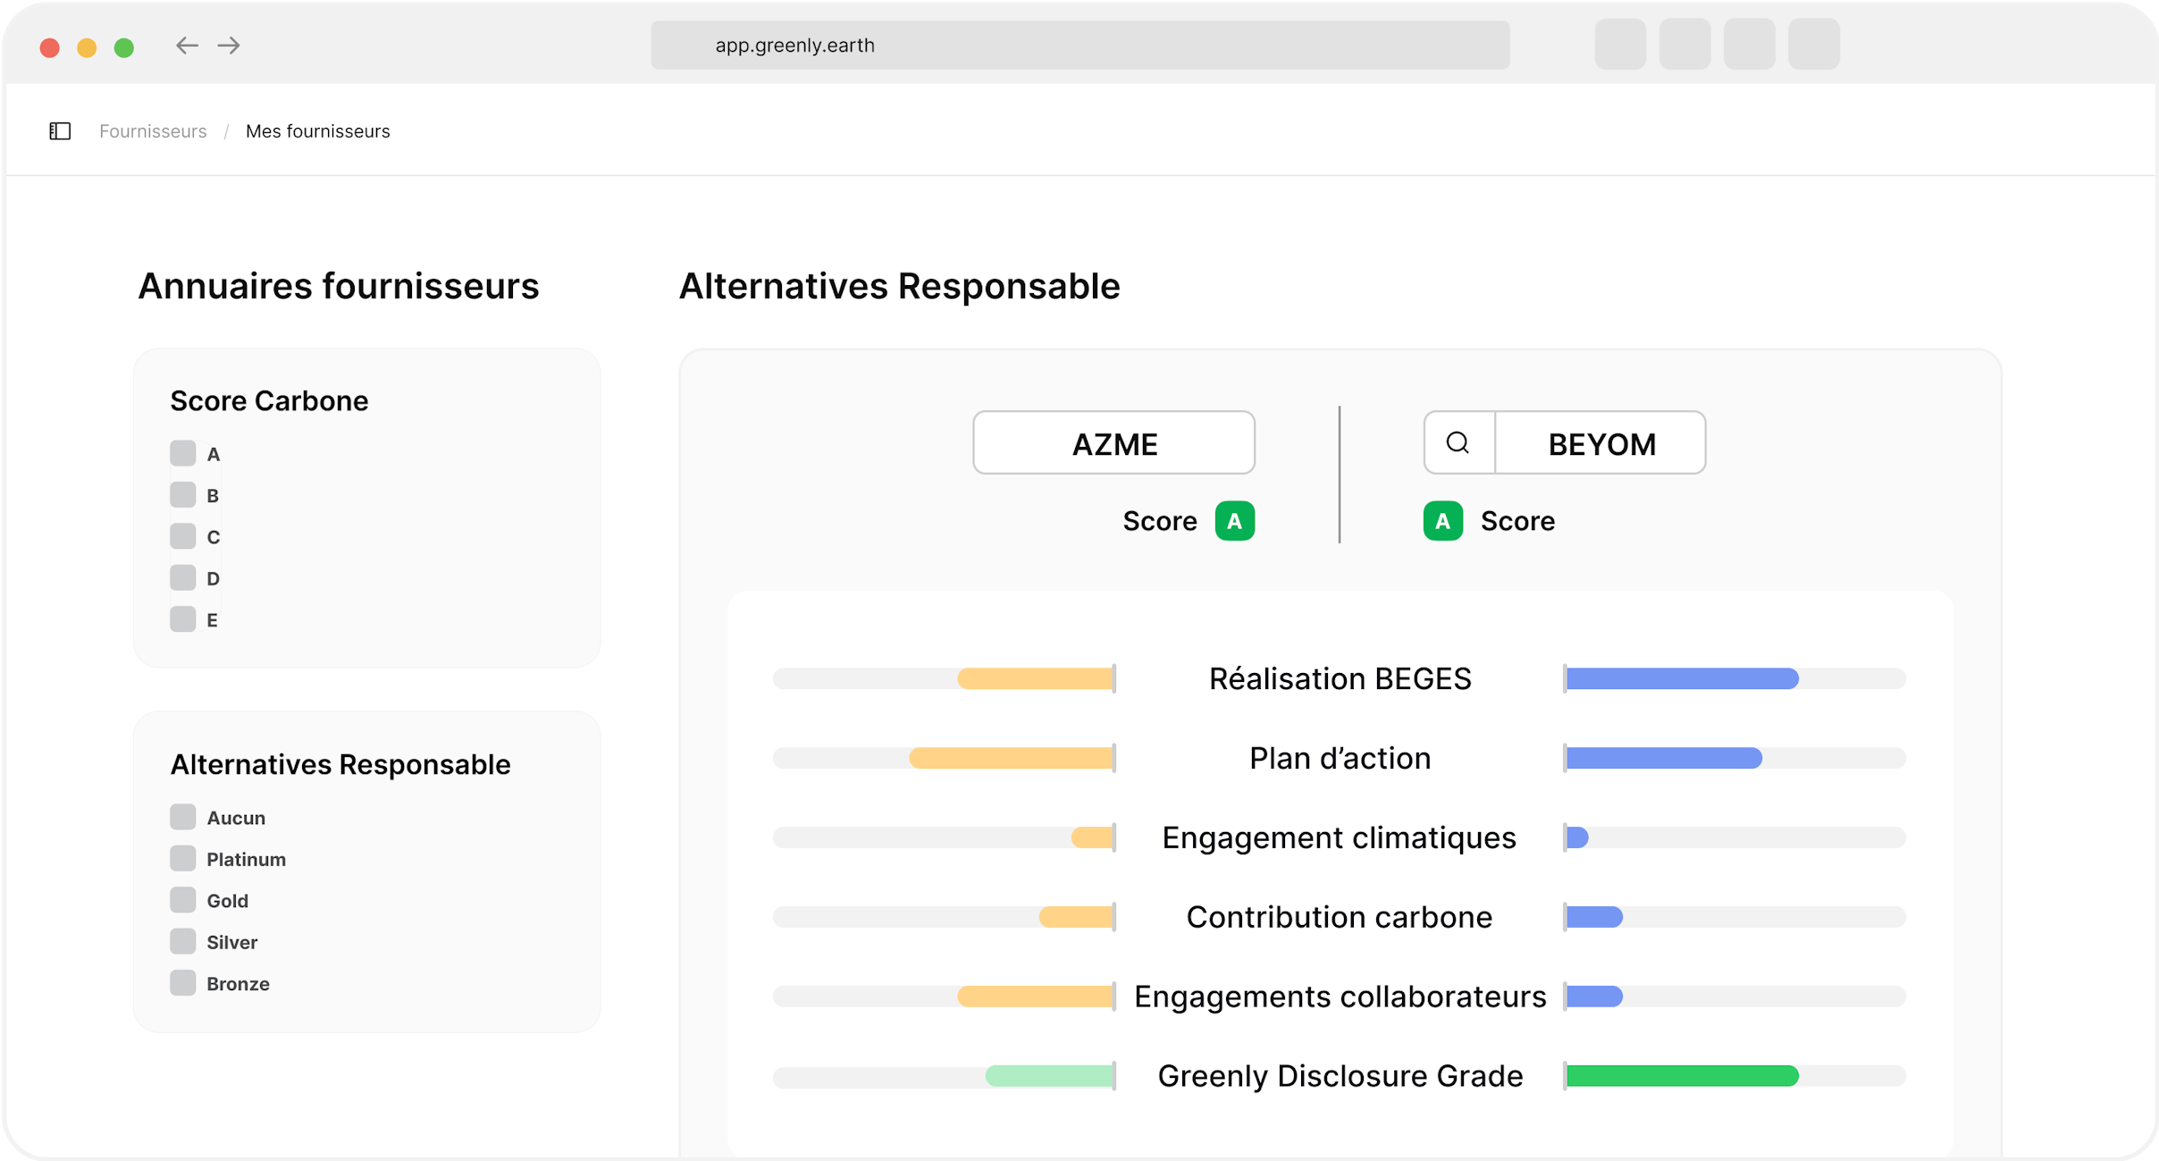Click the Score Carbone heading
Screen dimensions: 2159x1161
(x=269, y=401)
